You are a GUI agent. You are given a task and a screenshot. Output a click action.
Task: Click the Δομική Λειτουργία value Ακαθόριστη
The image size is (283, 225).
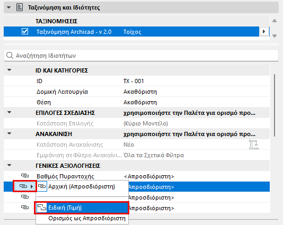[140, 92]
